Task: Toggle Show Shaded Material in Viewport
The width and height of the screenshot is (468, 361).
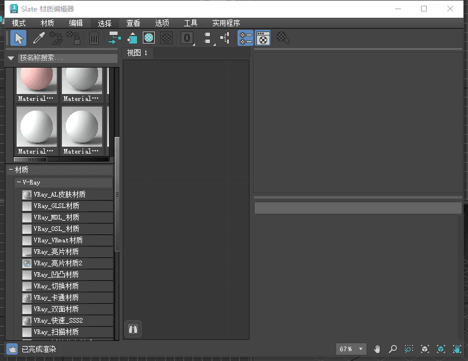Action: [x=149, y=38]
